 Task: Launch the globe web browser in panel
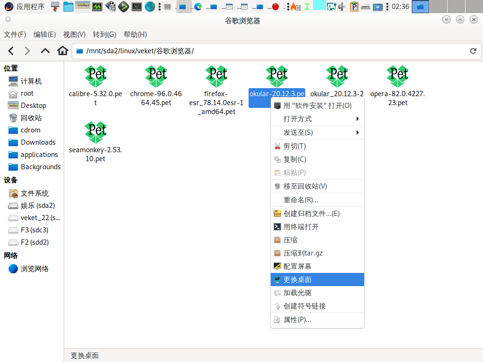pos(150,7)
